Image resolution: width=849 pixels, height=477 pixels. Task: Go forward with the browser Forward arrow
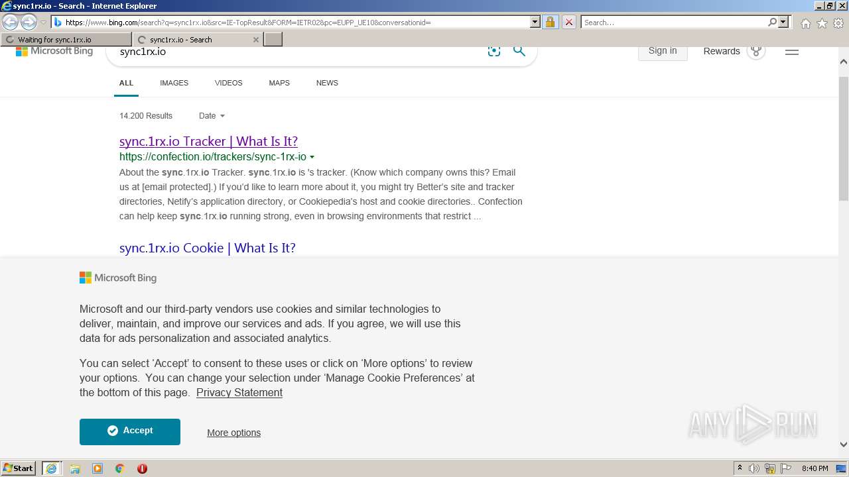tap(29, 23)
